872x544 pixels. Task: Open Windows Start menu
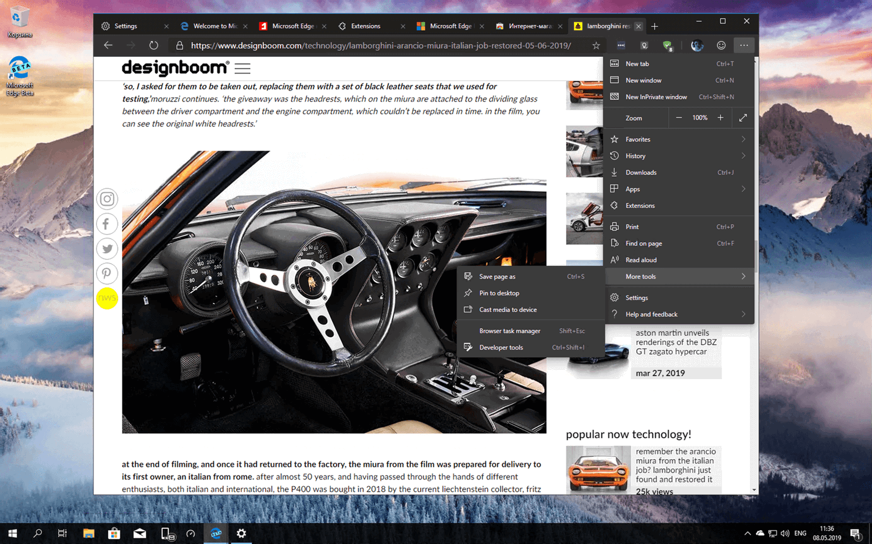tap(12, 533)
